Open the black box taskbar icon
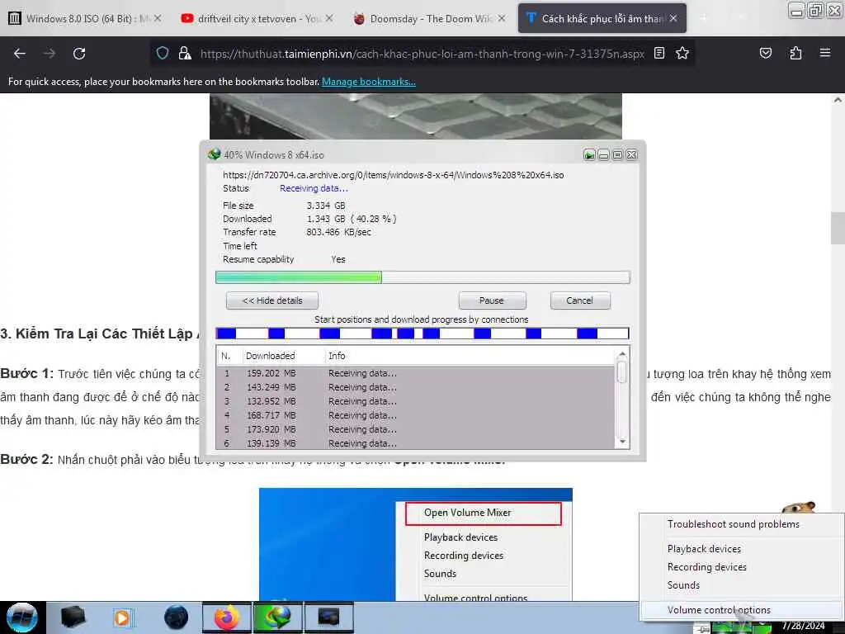The width and height of the screenshot is (845, 634). coord(73,617)
